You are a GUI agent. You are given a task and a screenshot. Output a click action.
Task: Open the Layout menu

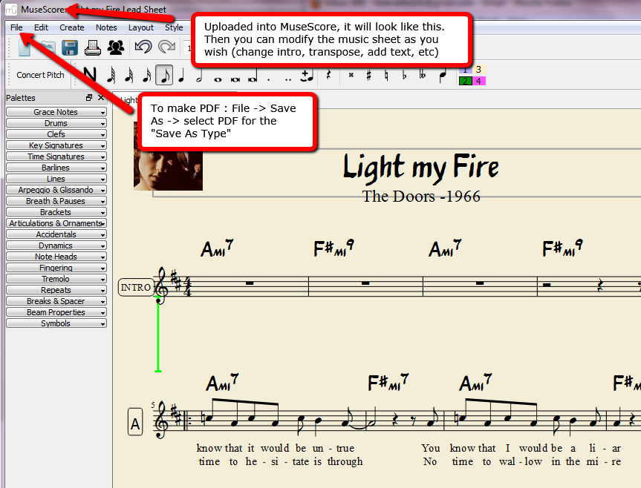pos(141,27)
